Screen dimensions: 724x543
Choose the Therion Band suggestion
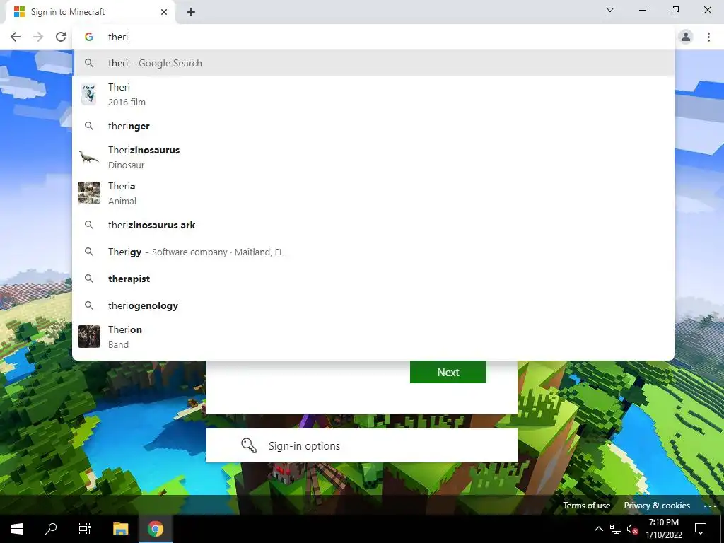[373, 337]
